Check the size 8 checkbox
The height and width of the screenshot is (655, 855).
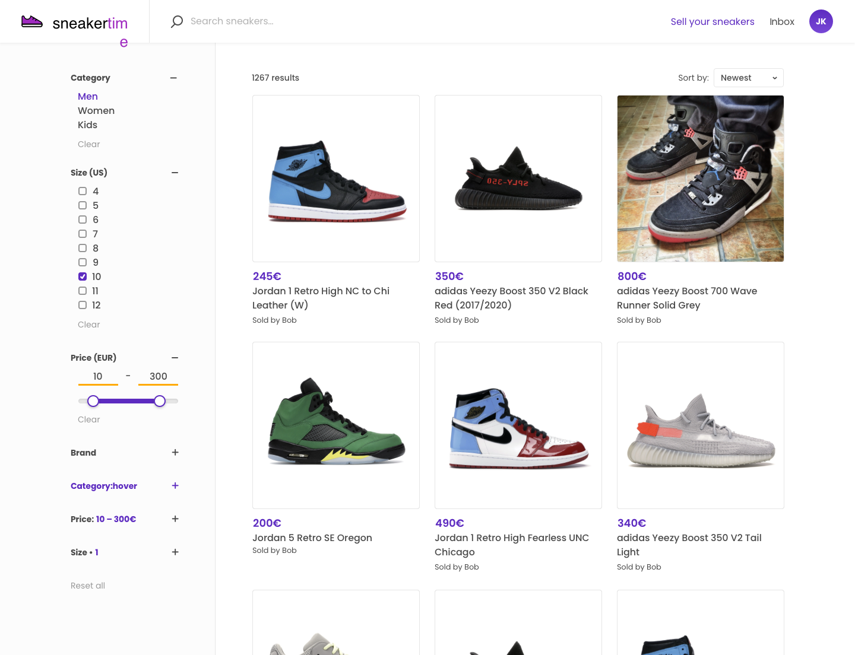point(83,248)
